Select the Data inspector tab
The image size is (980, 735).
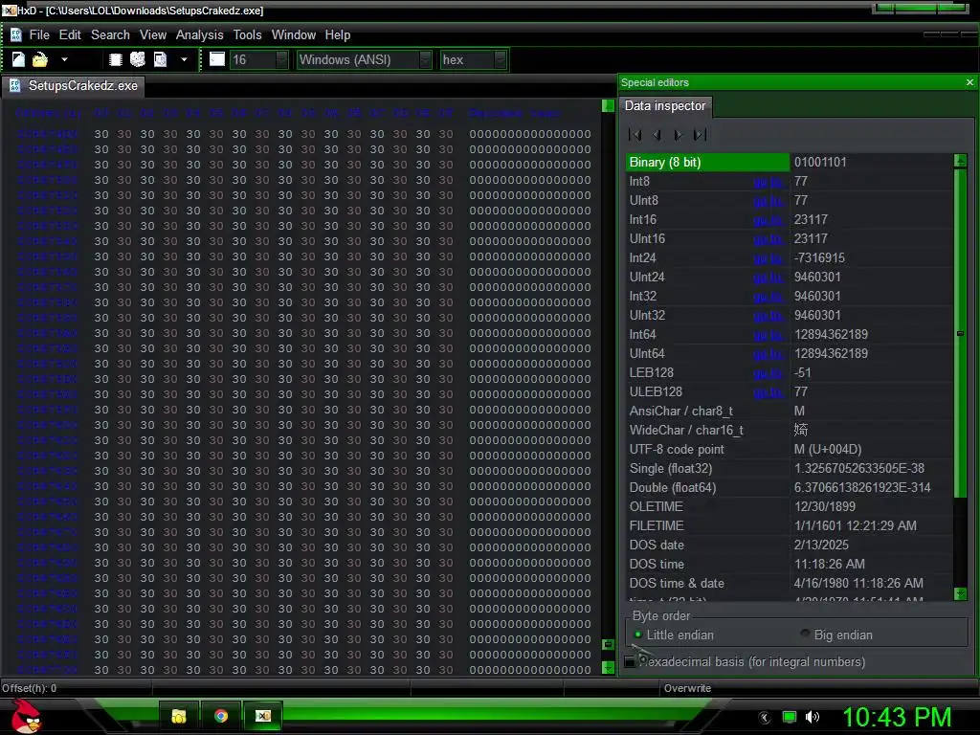(665, 106)
